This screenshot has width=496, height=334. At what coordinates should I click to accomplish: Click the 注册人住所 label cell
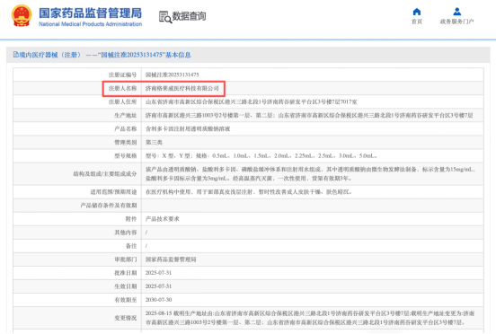click(x=77, y=101)
